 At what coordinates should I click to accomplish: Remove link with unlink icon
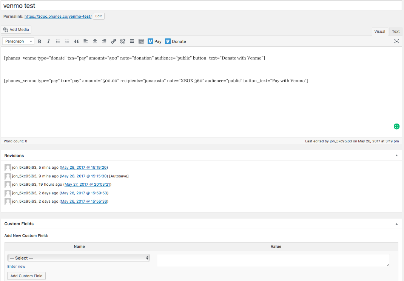(x=123, y=41)
